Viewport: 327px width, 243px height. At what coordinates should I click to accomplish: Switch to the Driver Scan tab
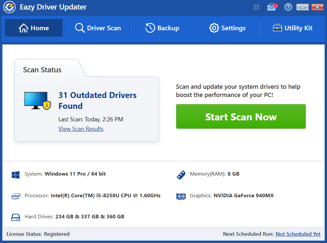tap(98, 28)
